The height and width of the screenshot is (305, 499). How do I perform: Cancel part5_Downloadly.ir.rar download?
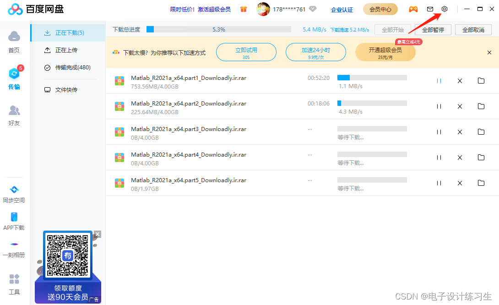tap(460, 183)
